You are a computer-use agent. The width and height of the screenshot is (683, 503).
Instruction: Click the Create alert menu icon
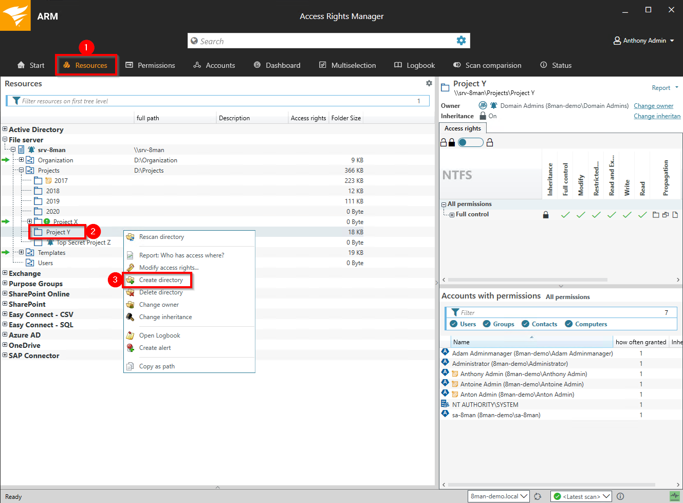pyautogui.click(x=131, y=348)
